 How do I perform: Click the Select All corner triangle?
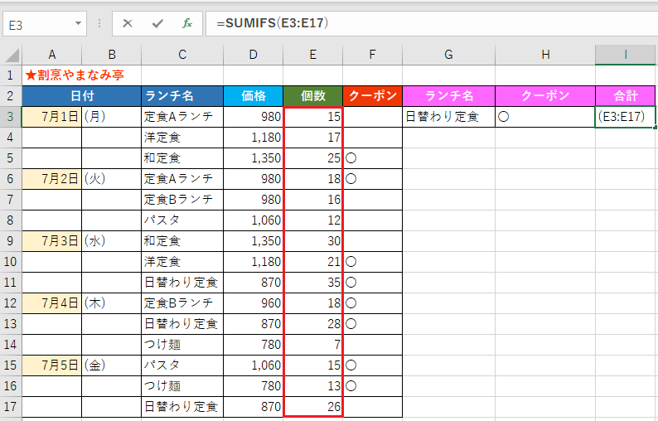(12, 55)
